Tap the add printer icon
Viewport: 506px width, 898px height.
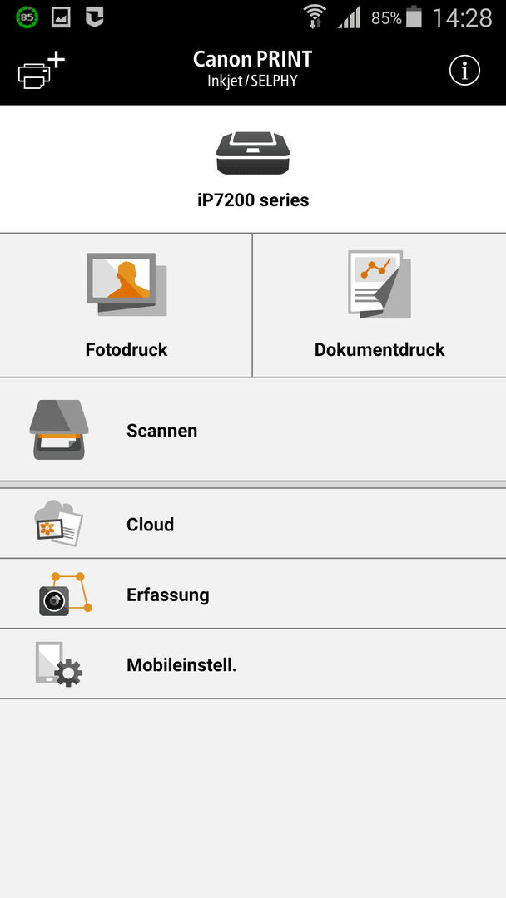tap(42, 71)
